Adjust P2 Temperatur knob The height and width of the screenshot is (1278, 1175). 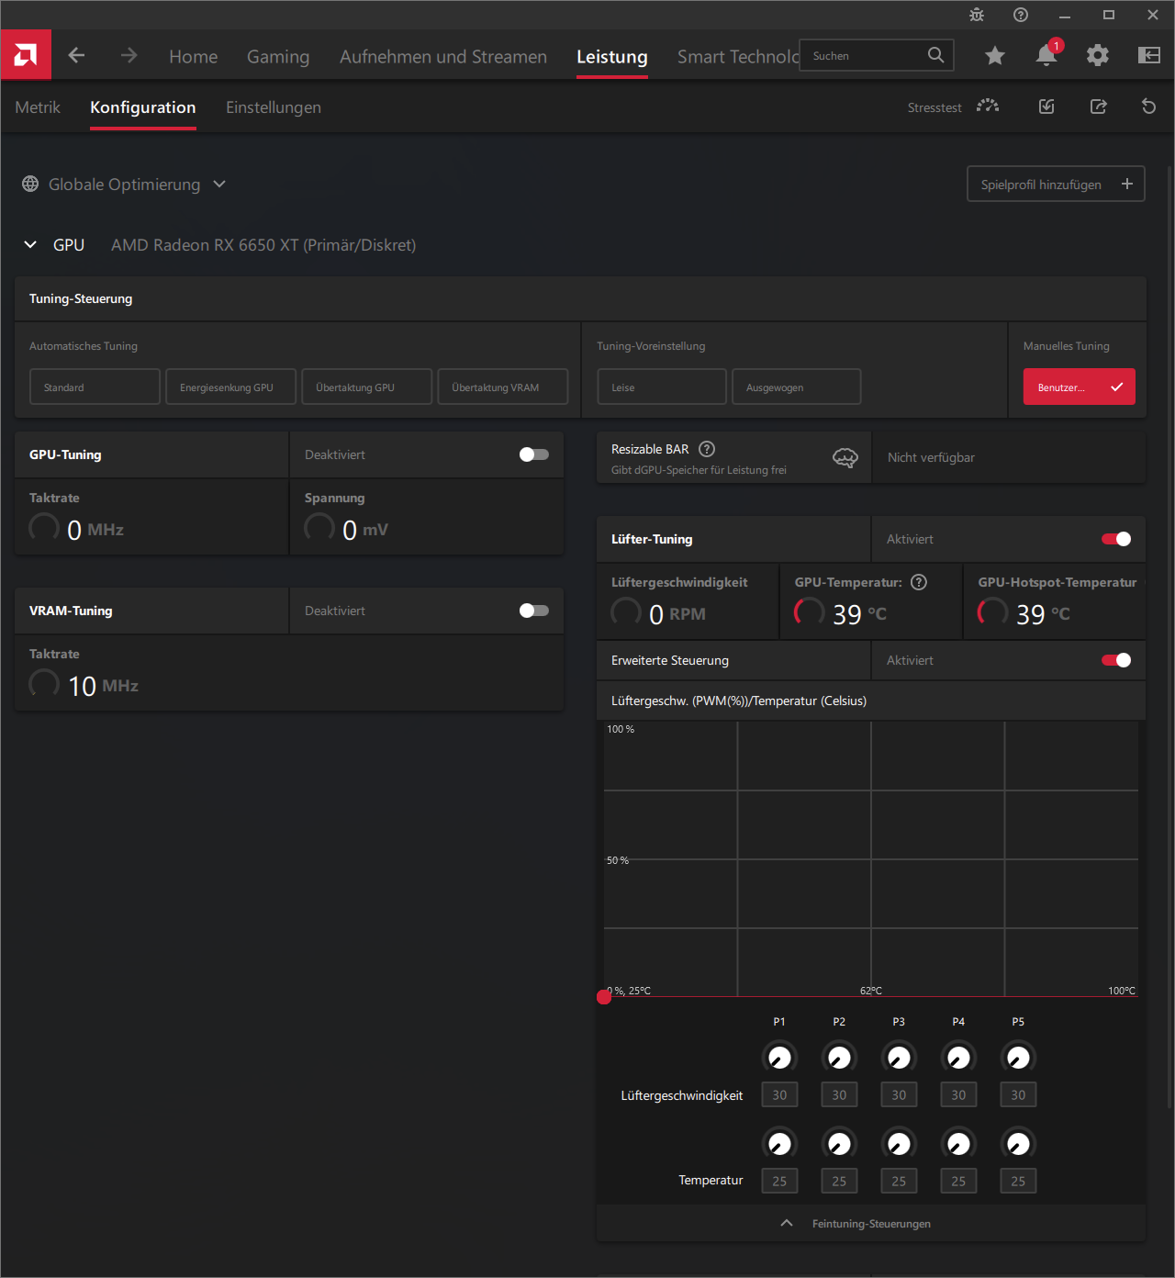pyautogui.click(x=839, y=1144)
